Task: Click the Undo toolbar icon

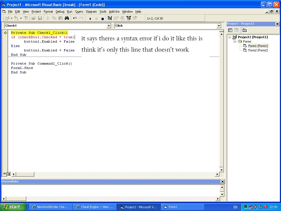Action: 75,18
